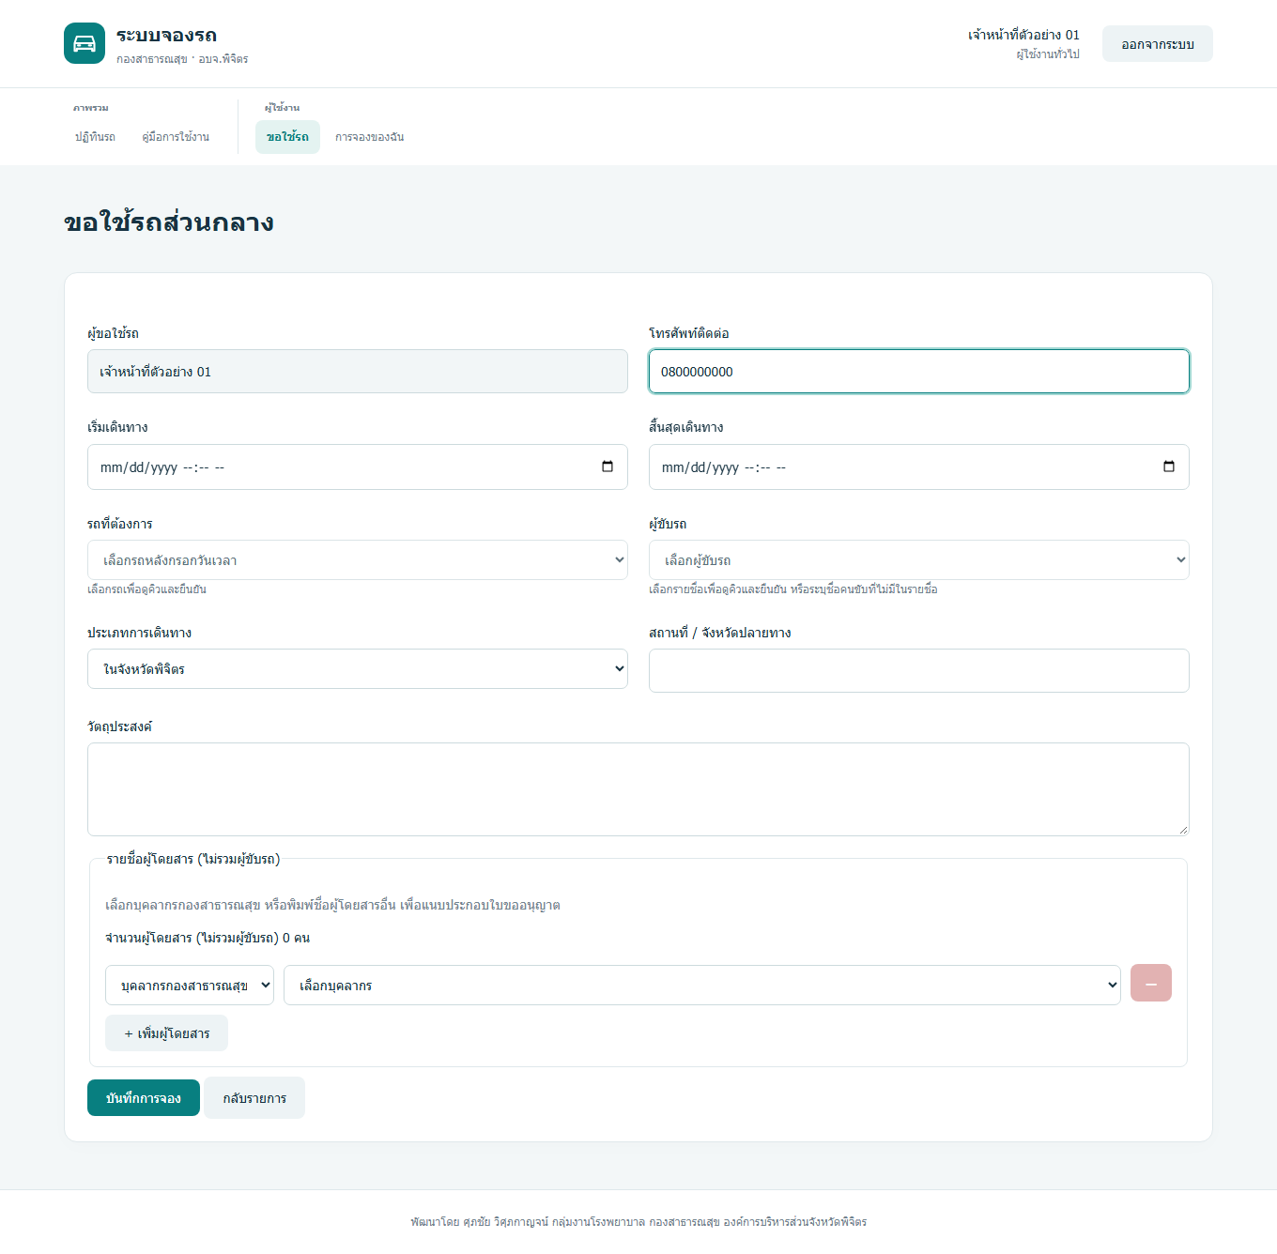Click the red minus remove passenger button
The height and width of the screenshot is (1254, 1277).
pyautogui.click(x=1151, y=983)
